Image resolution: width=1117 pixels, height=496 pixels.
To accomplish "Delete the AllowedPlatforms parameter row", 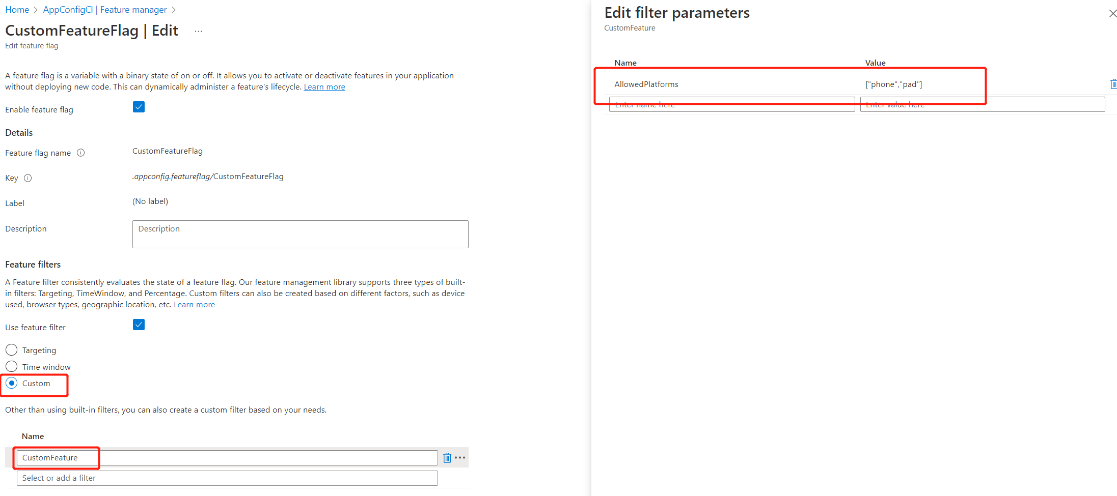I will click(x=1113, y=84).
